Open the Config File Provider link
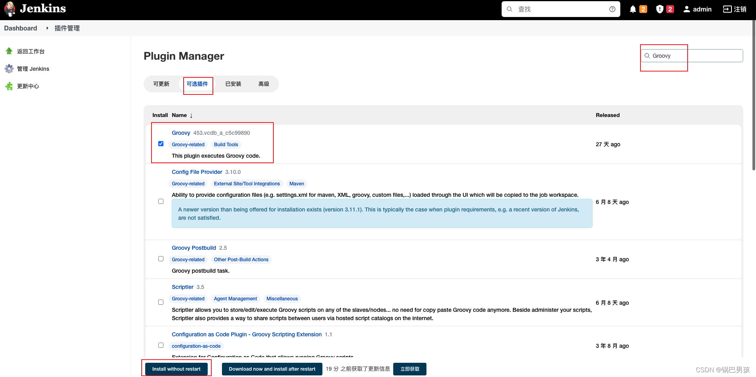 click(x=197, y=172)
